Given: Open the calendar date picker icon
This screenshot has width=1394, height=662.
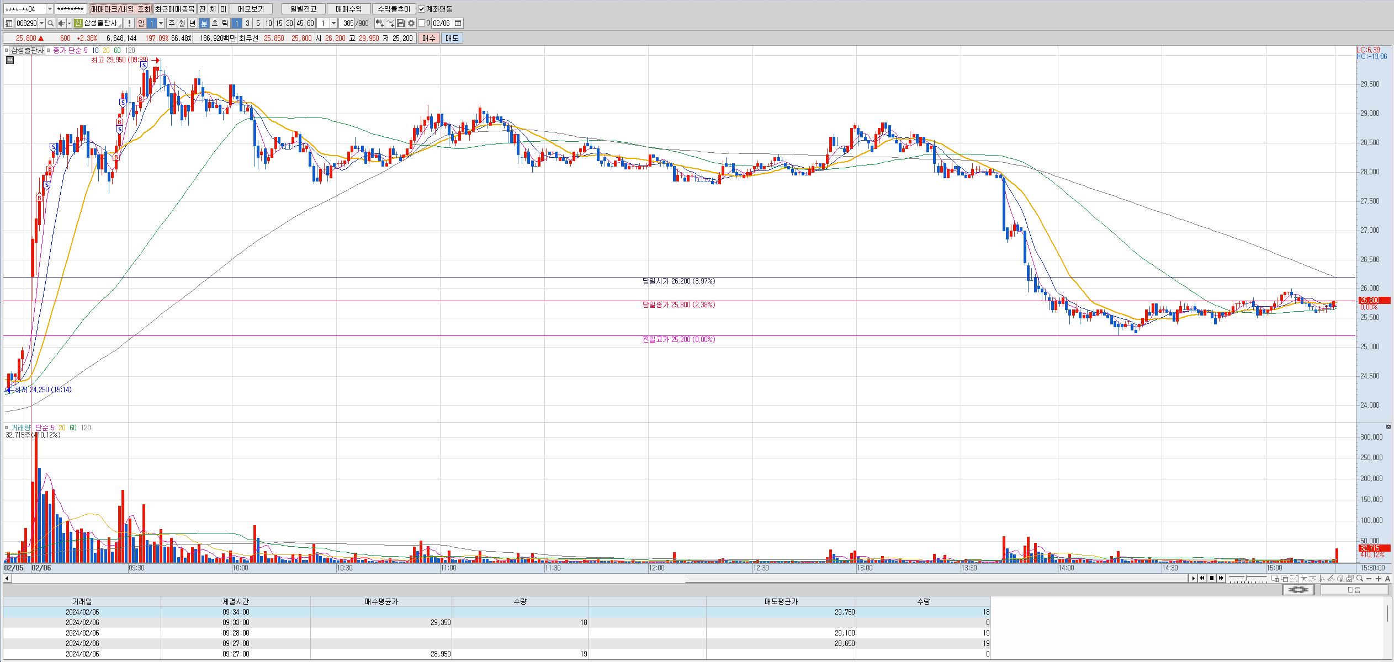Looking at the screenshot, I should 458,23.
